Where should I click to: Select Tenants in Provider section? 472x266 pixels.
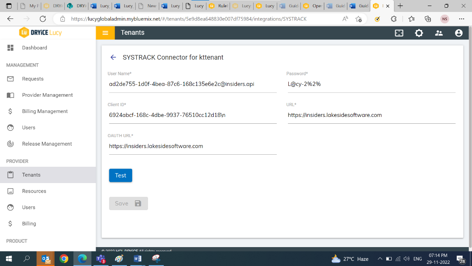(48, 175)
